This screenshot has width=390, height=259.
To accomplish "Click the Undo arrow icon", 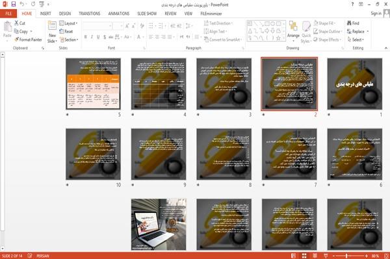I will point(22,4).
